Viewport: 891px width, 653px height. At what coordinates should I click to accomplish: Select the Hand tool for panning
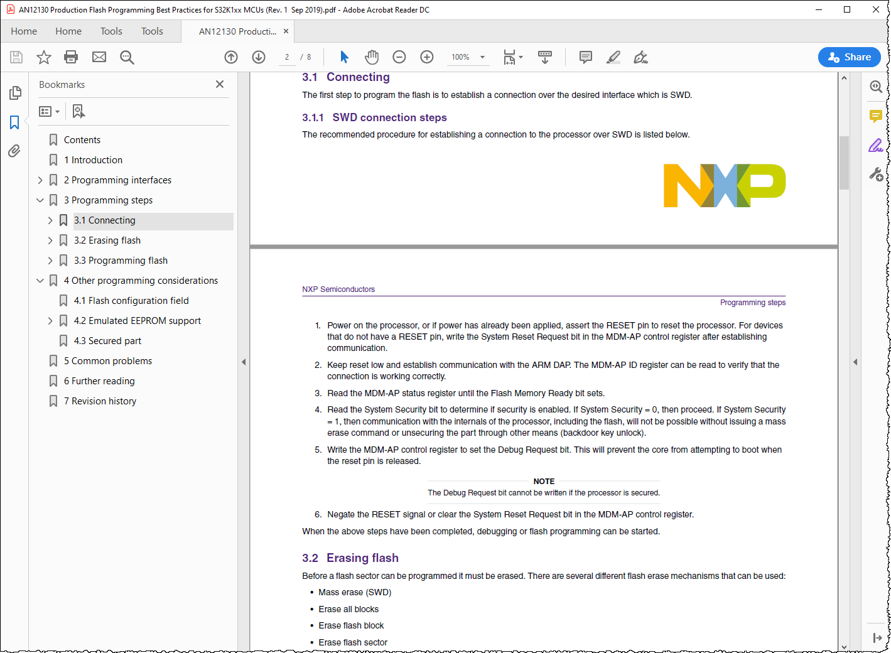coord(372,57)
